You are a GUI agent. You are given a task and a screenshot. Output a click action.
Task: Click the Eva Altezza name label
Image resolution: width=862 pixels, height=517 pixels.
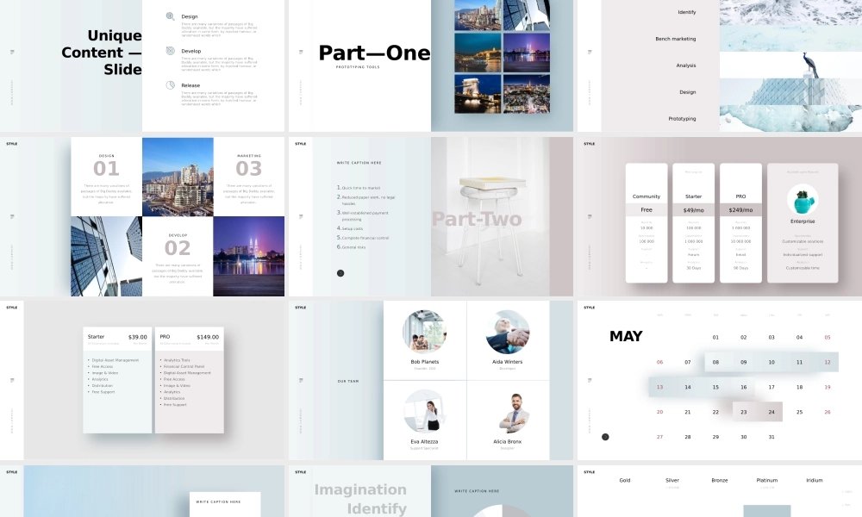click(x=424, y=441)
